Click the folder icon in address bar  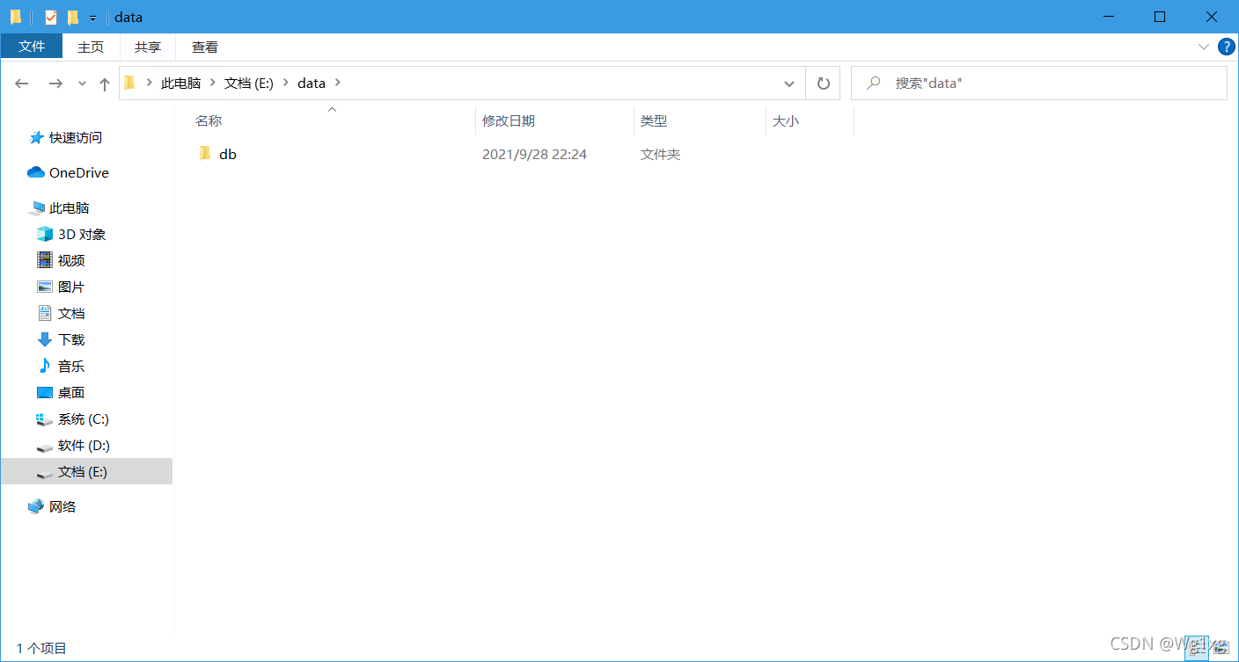pyautogui.click(x=129, y=83)
